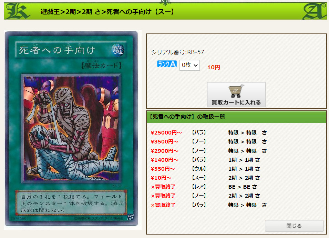Open the 買取終了 パラ 特限 listing
The image size is (329, 238).
point(208,205)
